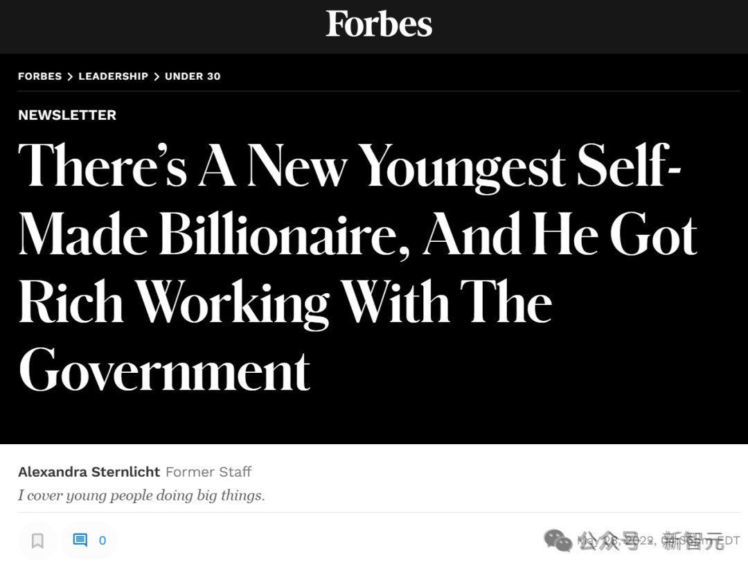The height and width of the screenshot is (571, 748).
Task: Open the LEADERSHIP breadcrumb section
Action: pos(114,76)
